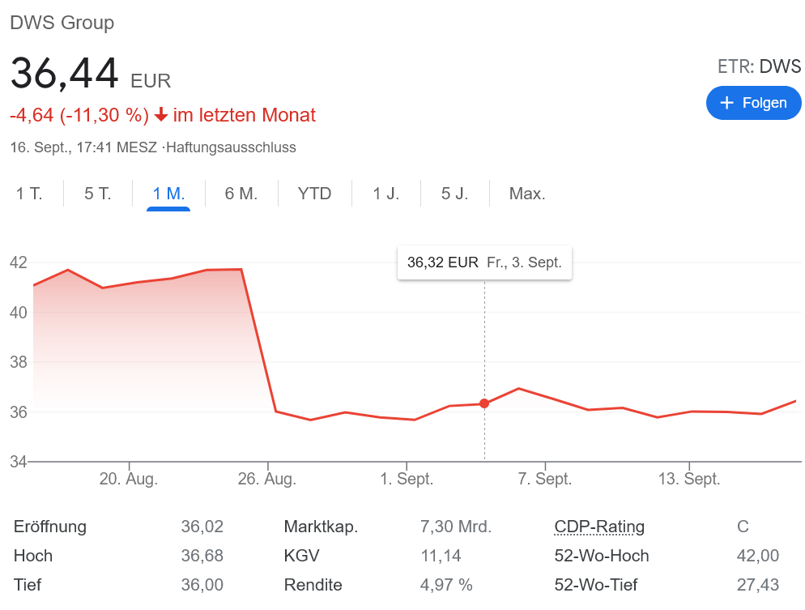Click the CDP-Rating label link
The image size is (805, 610).
pos(599,527)
